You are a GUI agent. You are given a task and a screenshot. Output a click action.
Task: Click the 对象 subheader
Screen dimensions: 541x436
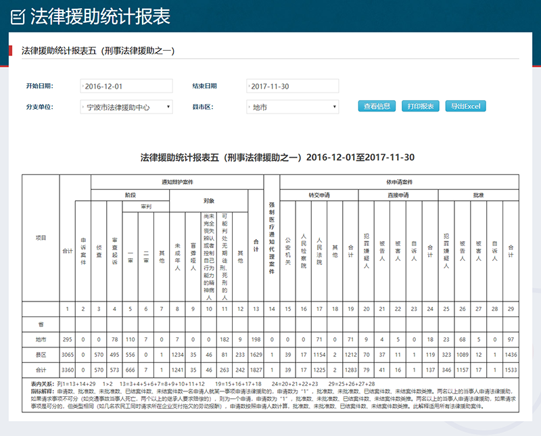(x=209, y=201)
